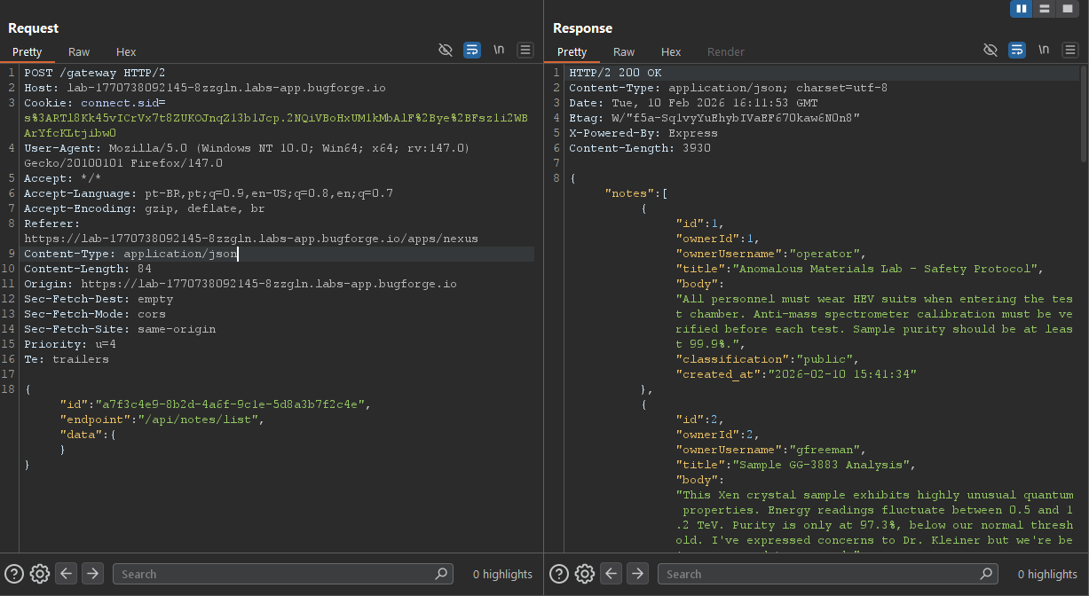Click the 'Accept-Encoding: gzip, deflate, br' line
The height and width of the screenshot is (596, 1089).
(x=144, y=208)
